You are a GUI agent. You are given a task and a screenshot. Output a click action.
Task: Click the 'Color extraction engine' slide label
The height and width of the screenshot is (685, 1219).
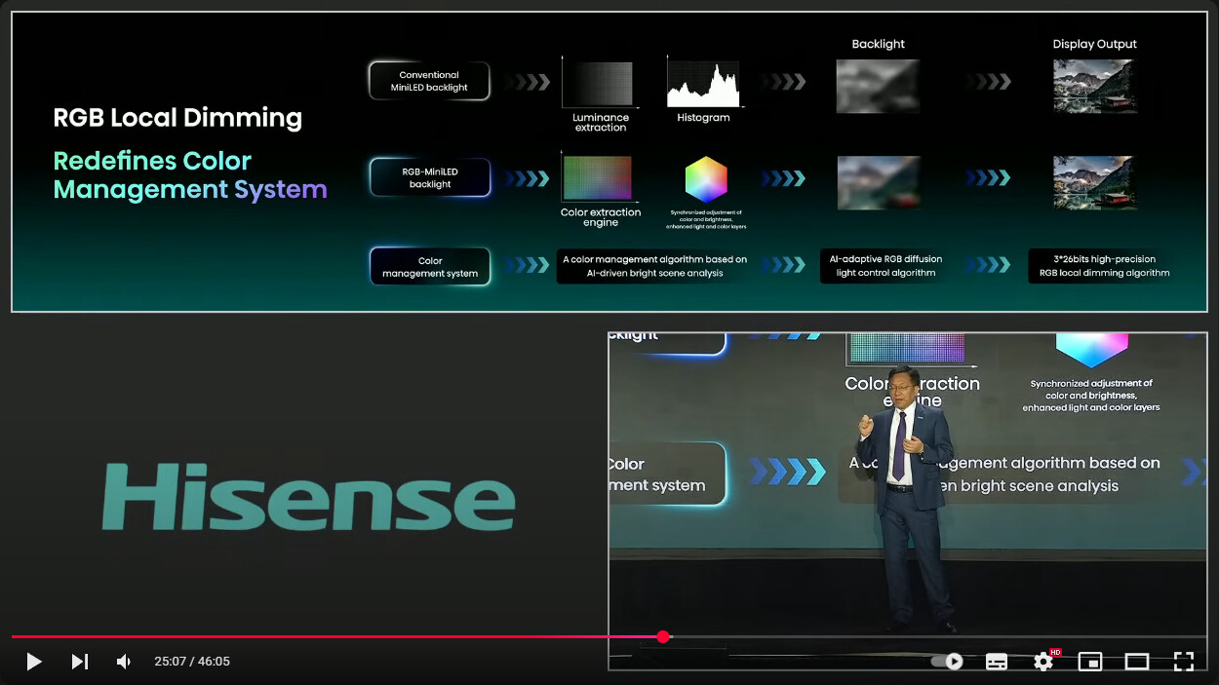pos(601,217)
